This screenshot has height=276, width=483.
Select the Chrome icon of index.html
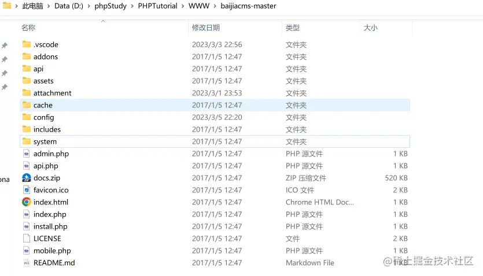pos(27,202)
